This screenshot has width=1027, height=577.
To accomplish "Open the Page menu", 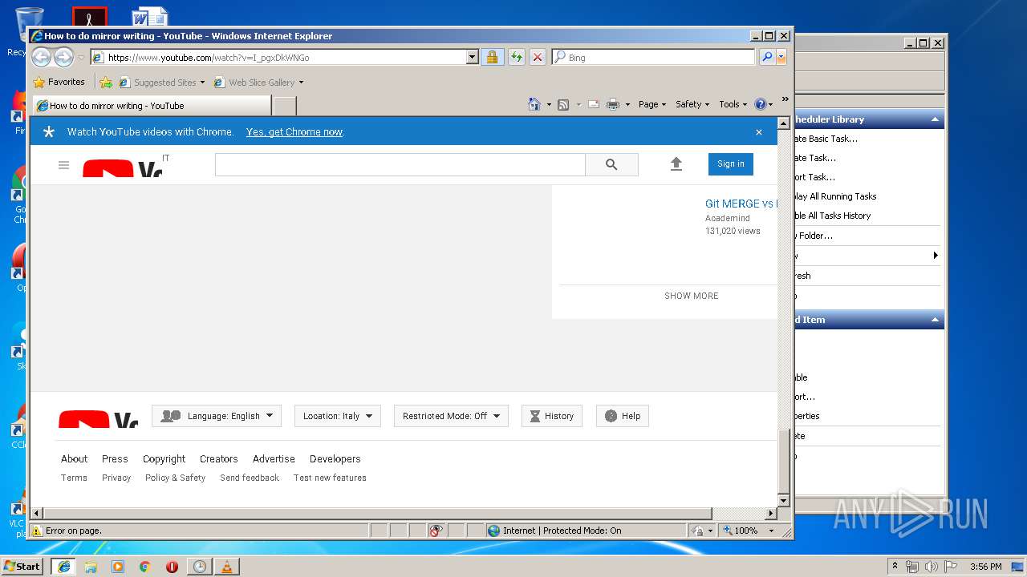I will (x=652, y=104).
